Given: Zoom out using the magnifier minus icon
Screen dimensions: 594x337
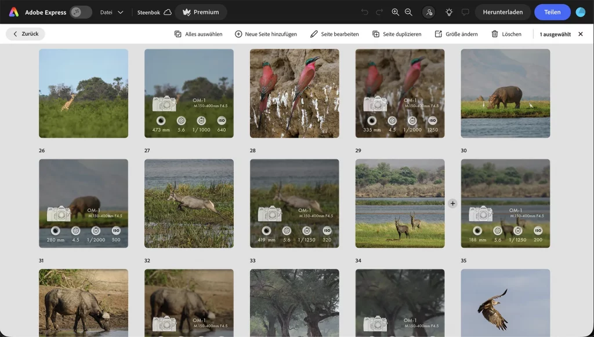Looking at the screenshot, I should pos(408,12).
